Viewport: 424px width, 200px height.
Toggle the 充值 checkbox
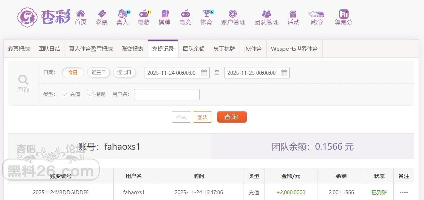(65, 94)
